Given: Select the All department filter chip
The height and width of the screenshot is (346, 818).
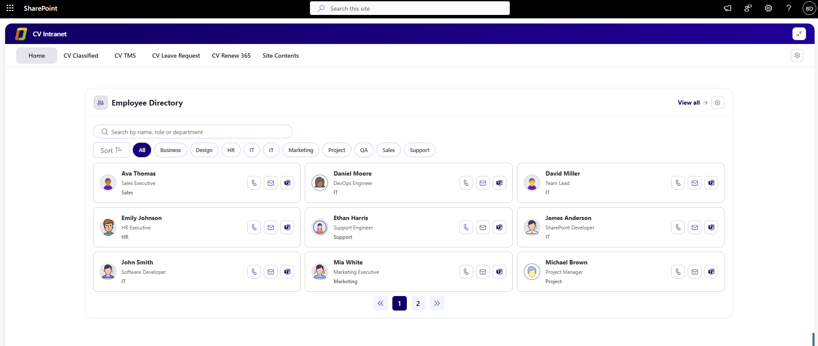Looking at the screenshot, I should pyautogui.click(x=142, y=150).
